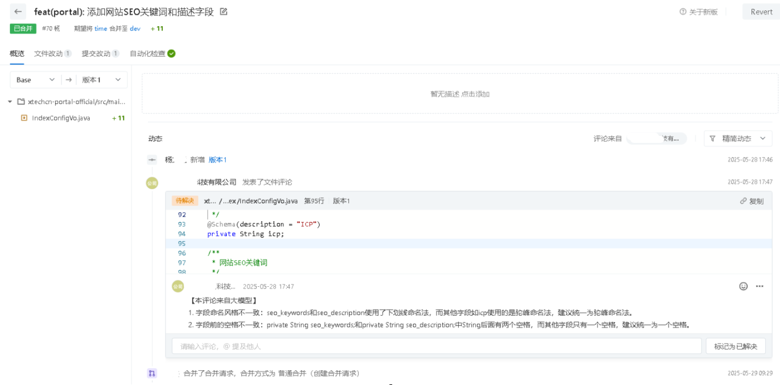Click the 请输入评论 comment input
Screen dimensions: 780x385
point(436,346)
